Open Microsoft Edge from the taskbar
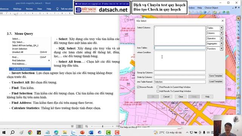This screenshot has width=242, height=136. pyautogui.click(x=56, y=133)
